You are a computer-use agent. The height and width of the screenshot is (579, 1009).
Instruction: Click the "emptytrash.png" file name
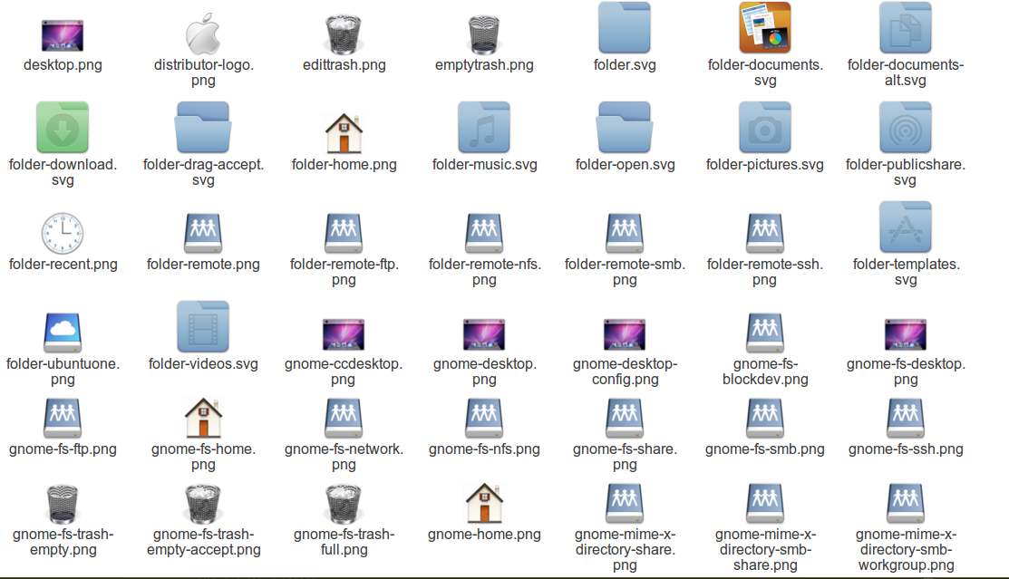click(x=484, y=65)
